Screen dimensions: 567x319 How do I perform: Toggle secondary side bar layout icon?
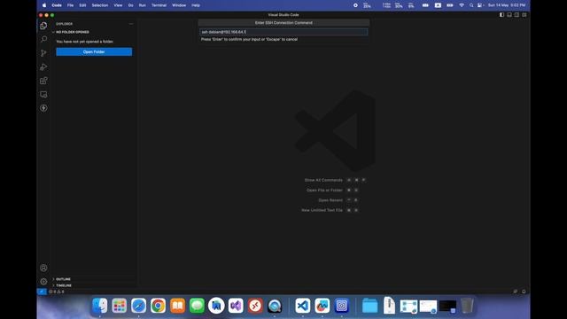coord(517,15)
